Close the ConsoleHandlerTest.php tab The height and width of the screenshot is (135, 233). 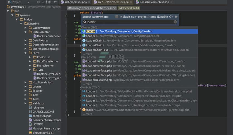pos(171,2)
